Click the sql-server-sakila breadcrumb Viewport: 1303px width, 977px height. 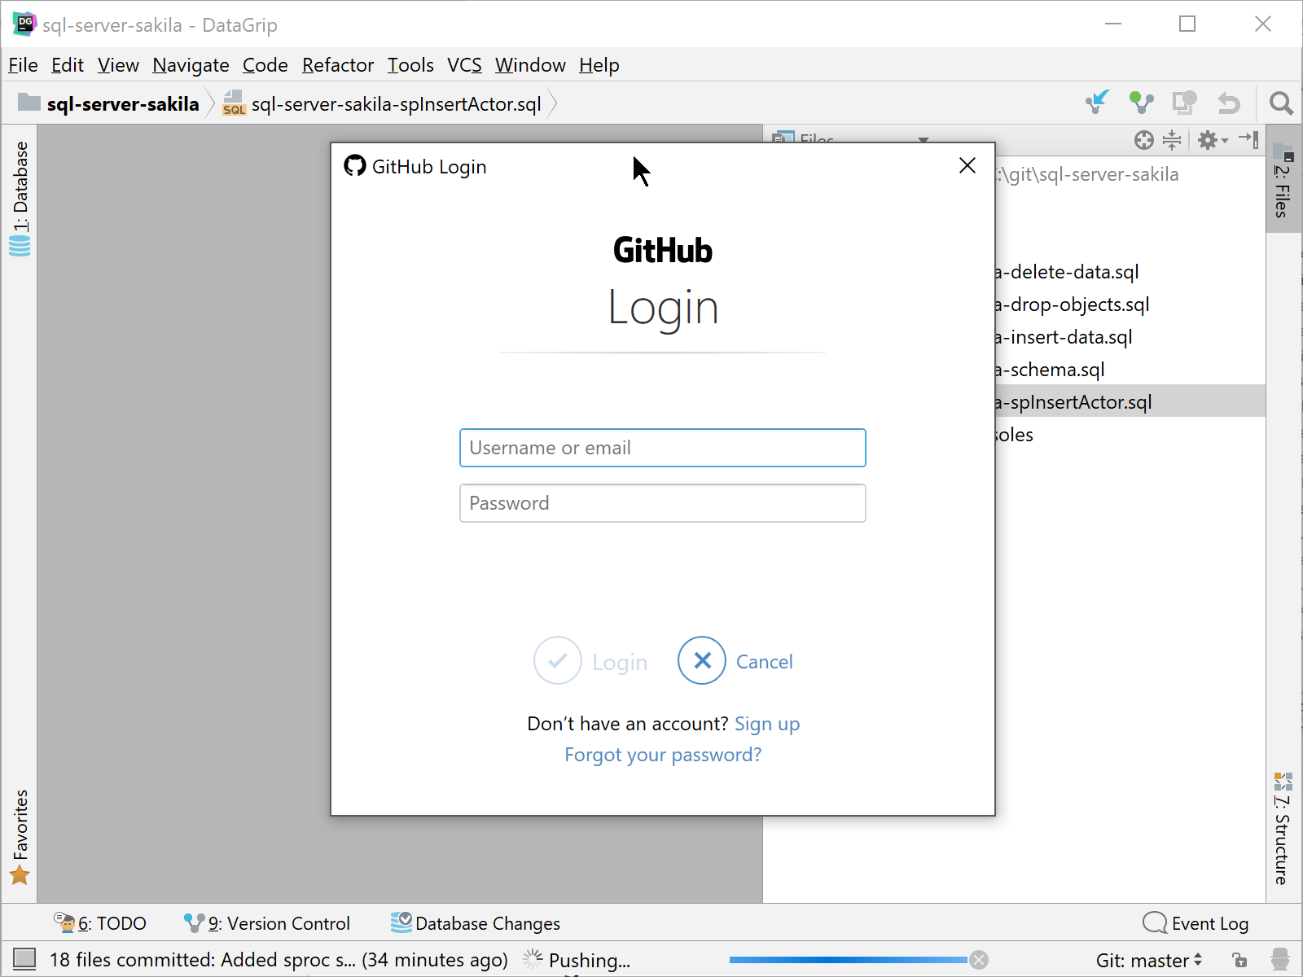tap(109, 103)
